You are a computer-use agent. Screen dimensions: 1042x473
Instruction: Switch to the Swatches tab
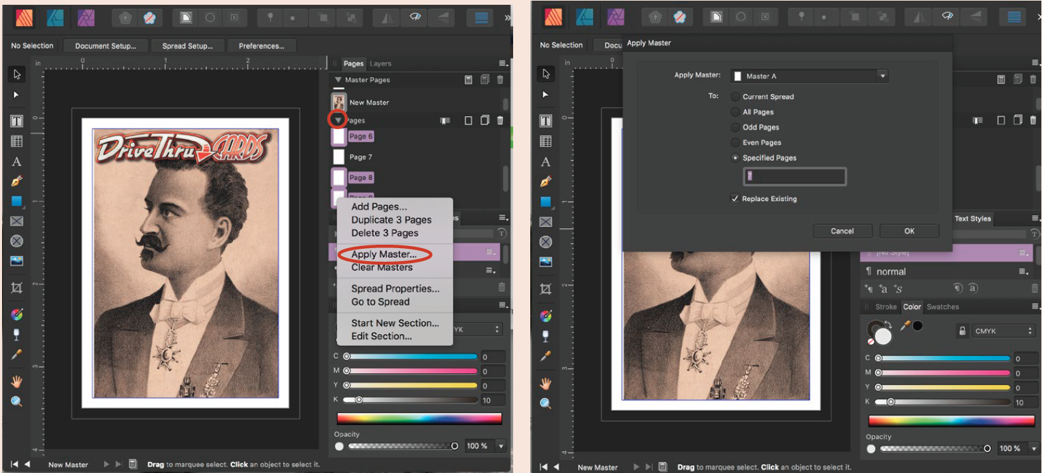943,307
